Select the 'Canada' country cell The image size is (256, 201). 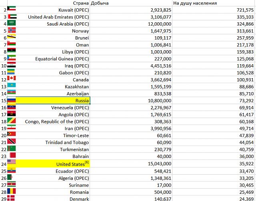point(48,80)
